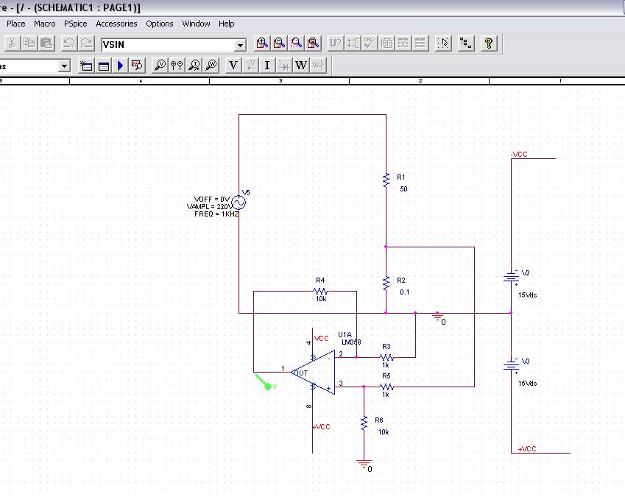Click the R5 resistor label
625x497 pixels.
(386, 376)
